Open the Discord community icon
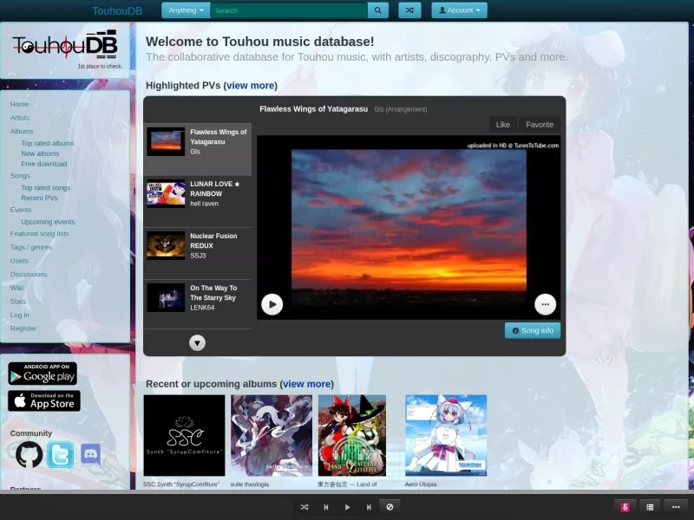694x520 pixels. click(x=91, y=454)
